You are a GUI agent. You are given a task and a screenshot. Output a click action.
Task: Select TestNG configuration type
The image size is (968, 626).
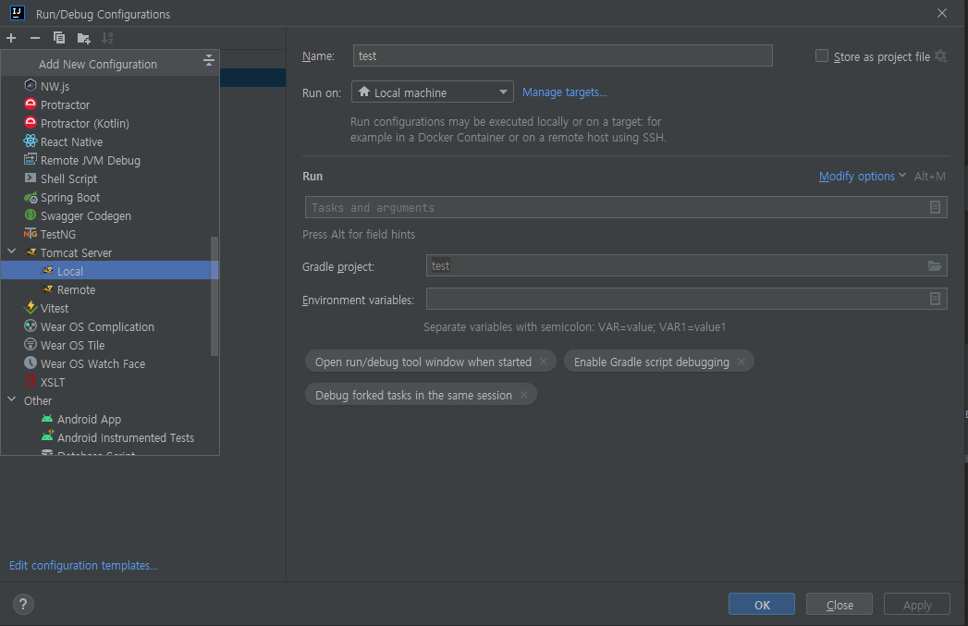pos(110,235)
